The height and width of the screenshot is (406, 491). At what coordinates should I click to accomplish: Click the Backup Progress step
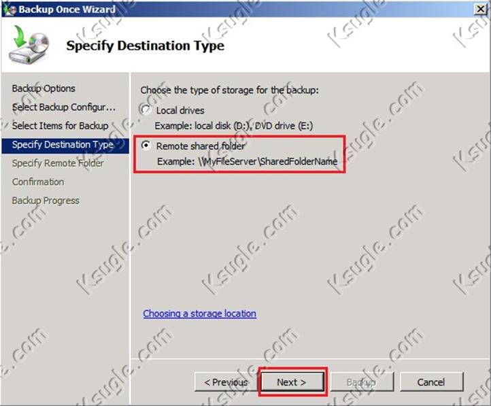click(x=46, y=201)
